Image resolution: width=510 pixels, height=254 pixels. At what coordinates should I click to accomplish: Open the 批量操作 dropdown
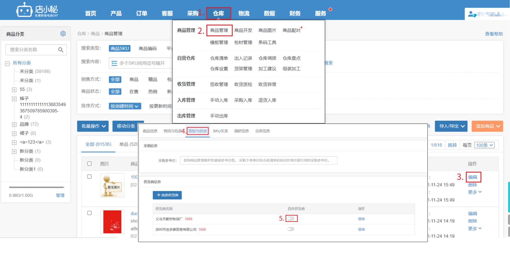(x=93, y=126)
